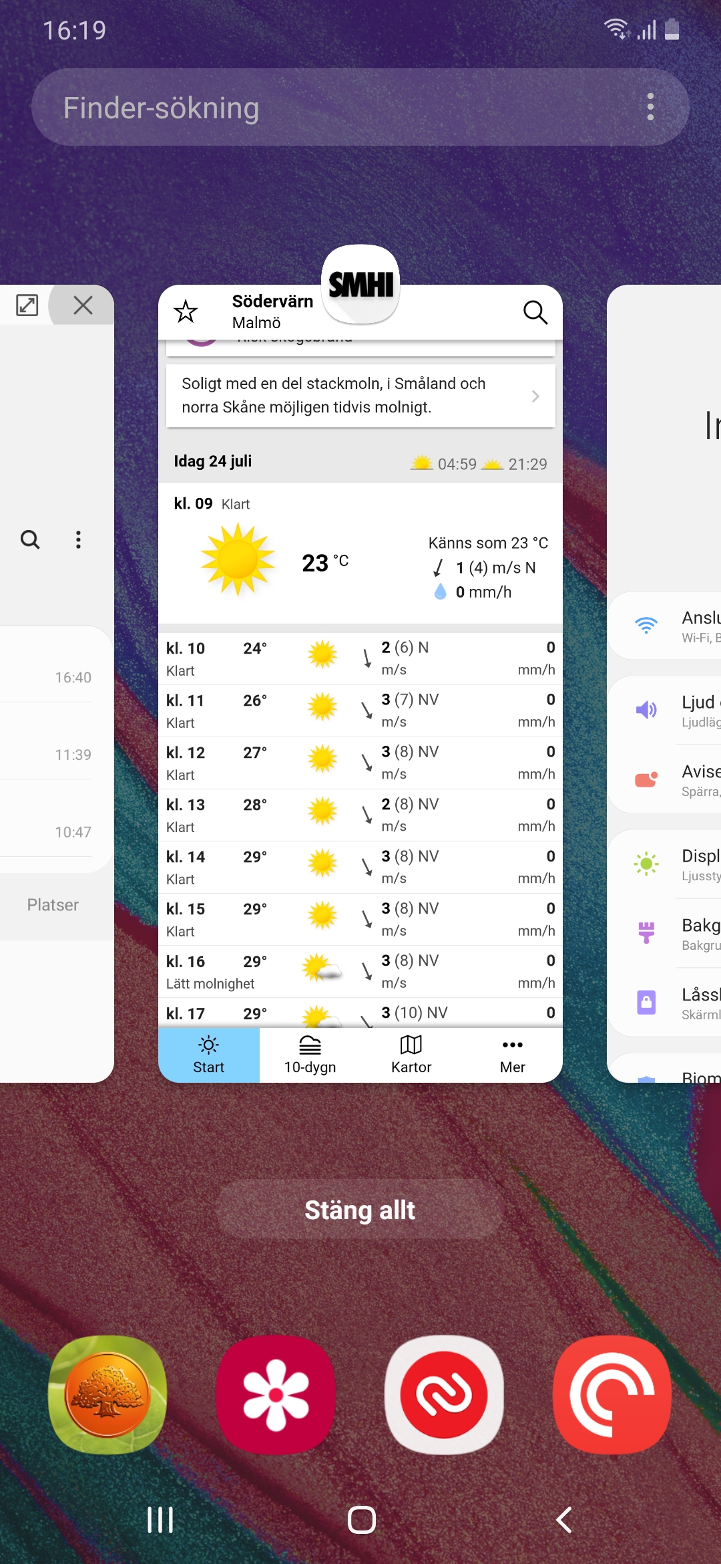Open the search magnifier in SMHI
Image resolution: width=721 pixels, height=1564 pixels.
click(535, 311)
